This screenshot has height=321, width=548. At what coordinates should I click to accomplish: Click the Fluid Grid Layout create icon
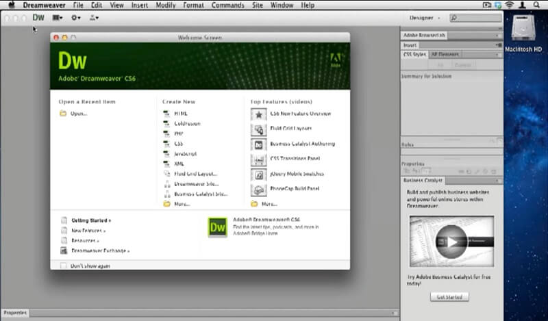166,174
